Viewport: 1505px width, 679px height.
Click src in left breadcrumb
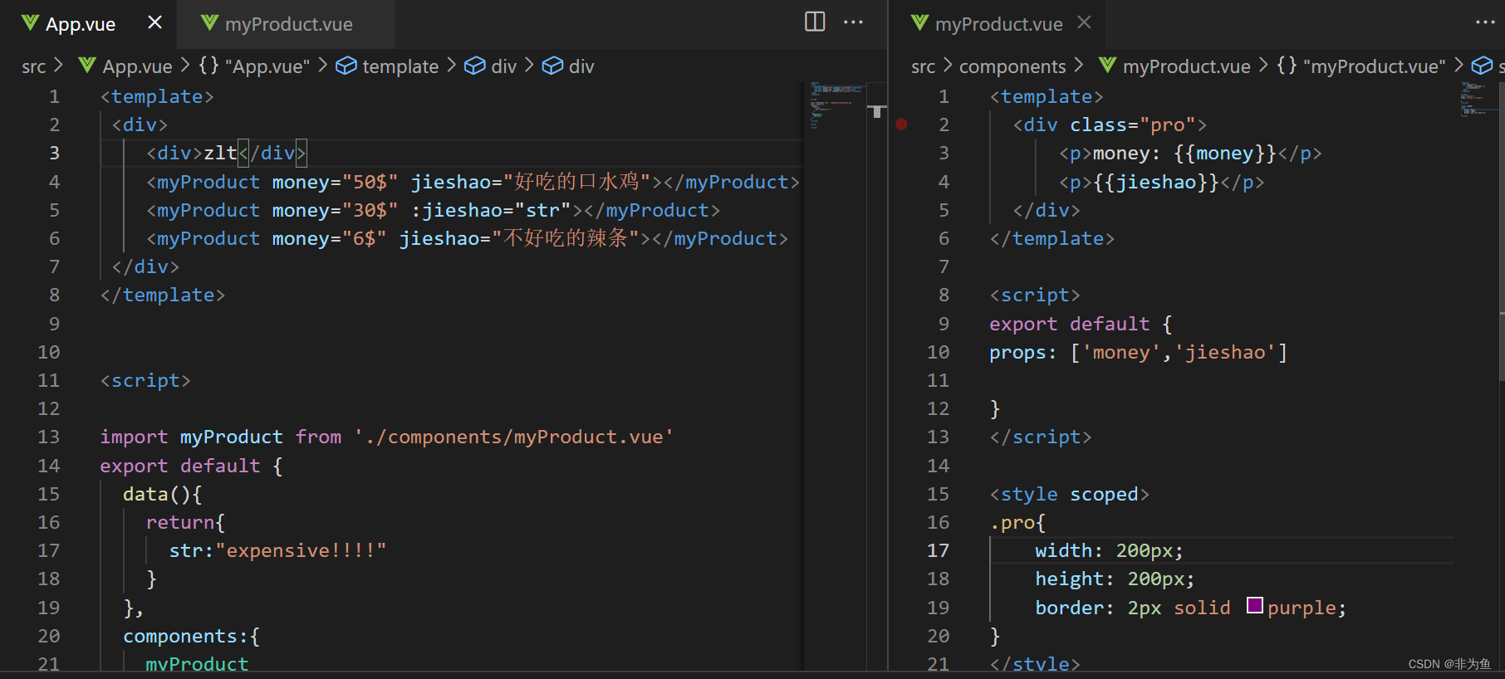point(34,66)
